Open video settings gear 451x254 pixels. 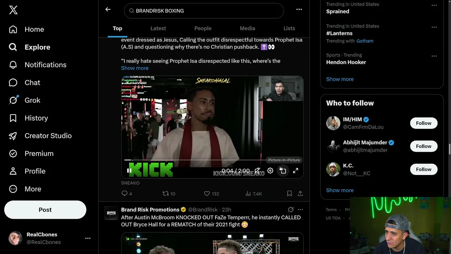pos(270,171)
